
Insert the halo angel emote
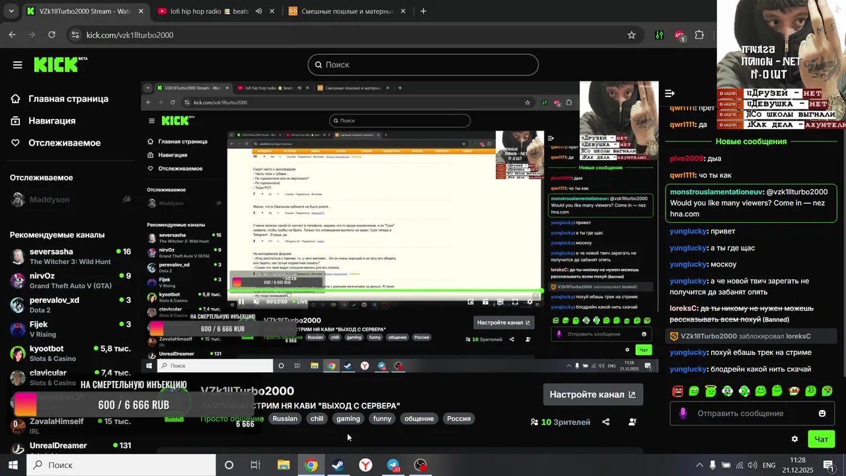coord(711,391)
